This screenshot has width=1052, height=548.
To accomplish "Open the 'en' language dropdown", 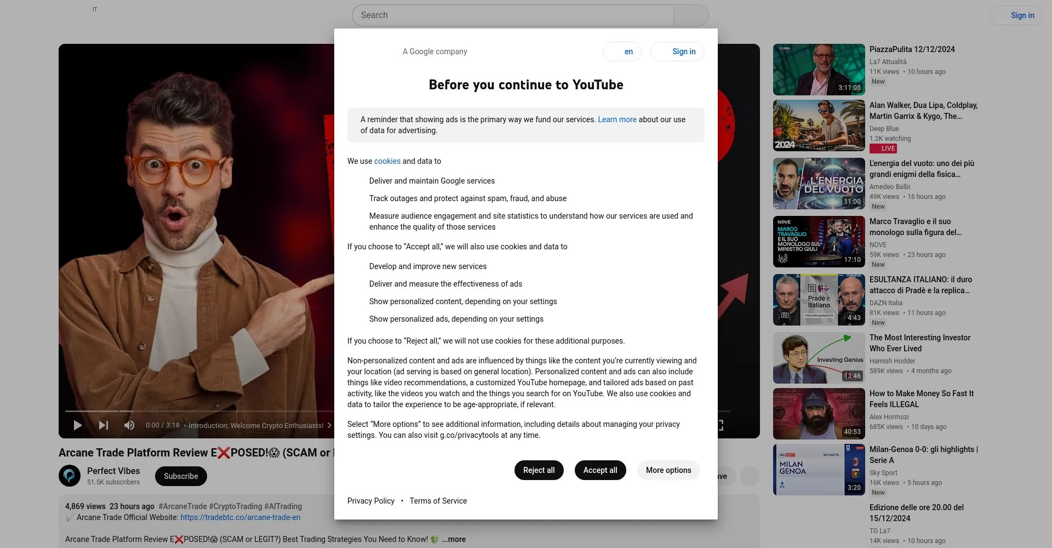I will [622, 52].
